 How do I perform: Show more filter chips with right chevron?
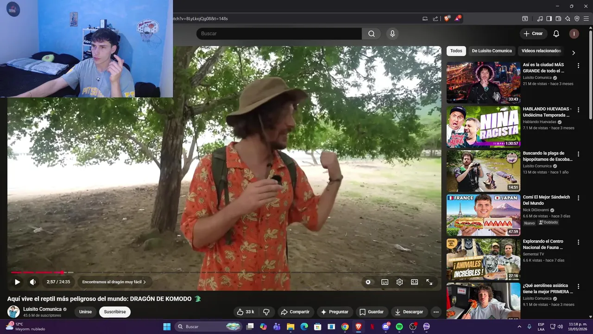tap(574, 52)
